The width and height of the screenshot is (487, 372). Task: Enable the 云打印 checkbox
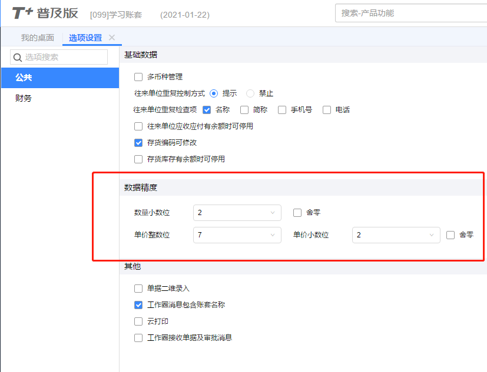[138, 321]
